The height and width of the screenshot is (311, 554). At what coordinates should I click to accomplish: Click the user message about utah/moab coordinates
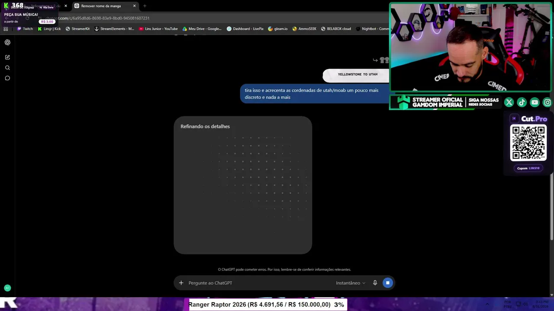(315, 94)
